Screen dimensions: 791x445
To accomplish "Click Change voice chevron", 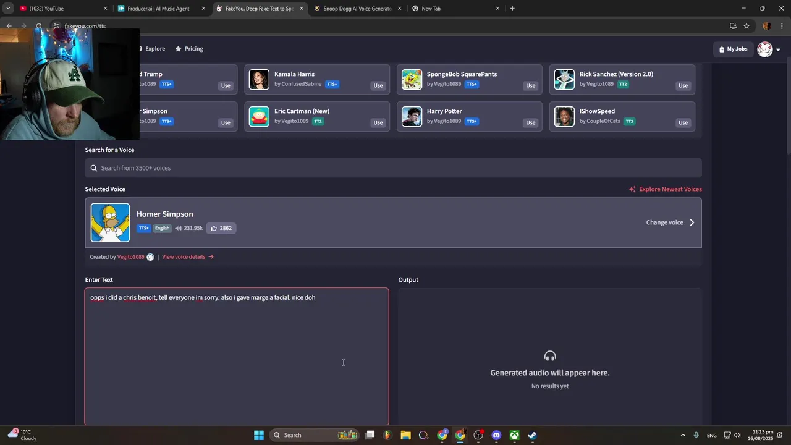I will click(x=692, y=222).
